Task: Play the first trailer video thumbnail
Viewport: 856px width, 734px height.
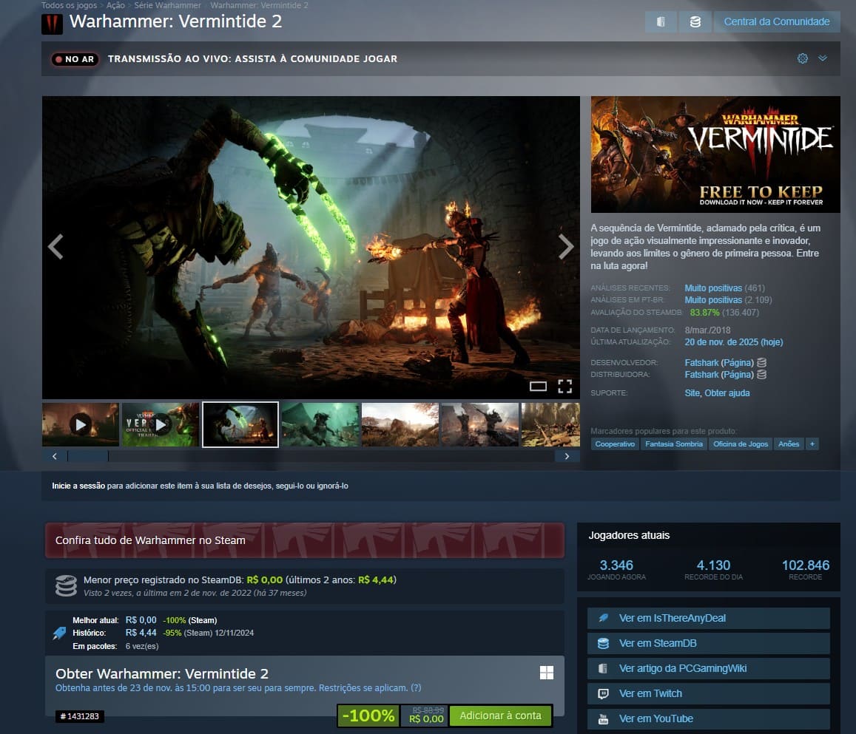Action: 81,424
